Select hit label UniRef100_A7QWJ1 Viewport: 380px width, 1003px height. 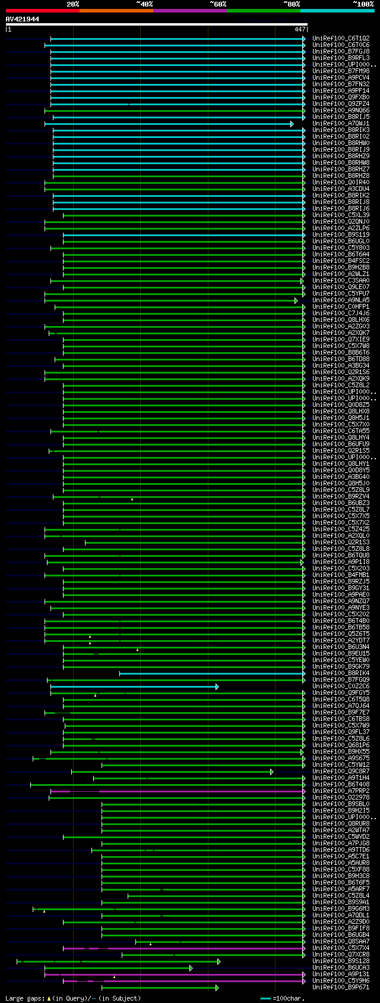(x=341, y=123)
